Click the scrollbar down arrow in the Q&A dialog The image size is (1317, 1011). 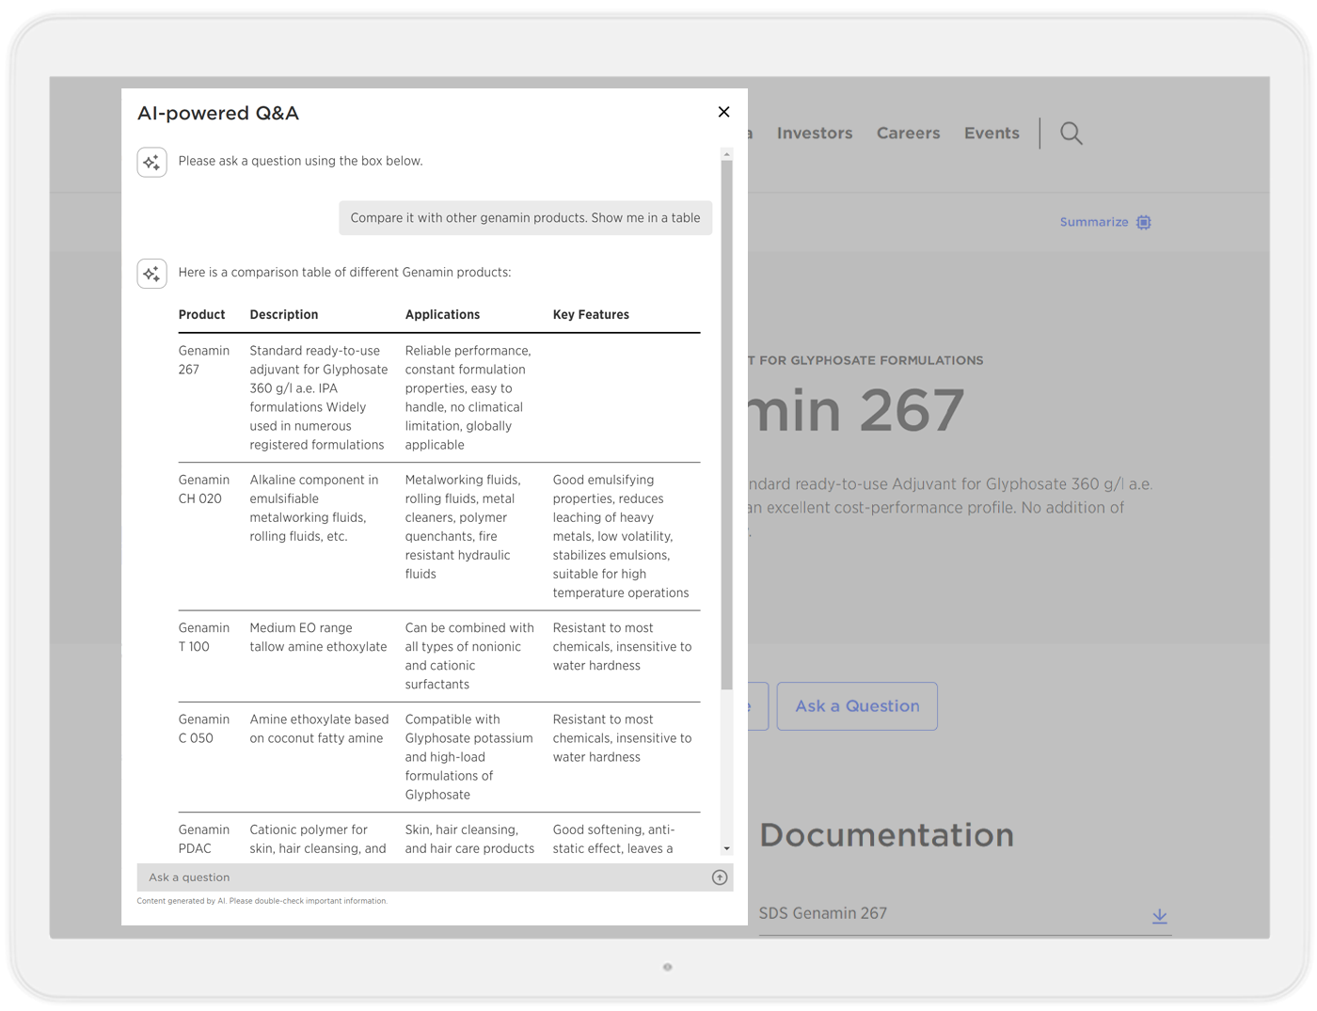click(726, 848)
